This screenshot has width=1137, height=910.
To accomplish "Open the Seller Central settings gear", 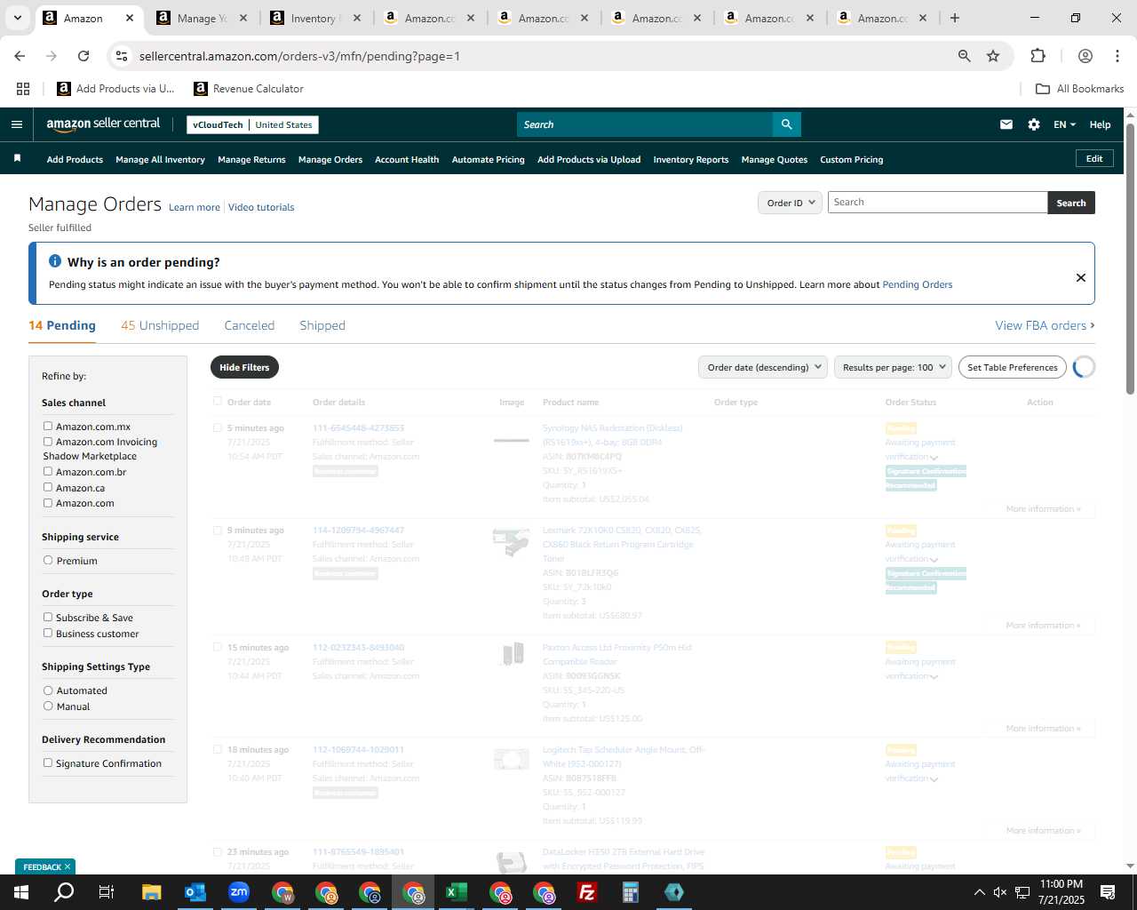I will click(x=1034, y=124).
